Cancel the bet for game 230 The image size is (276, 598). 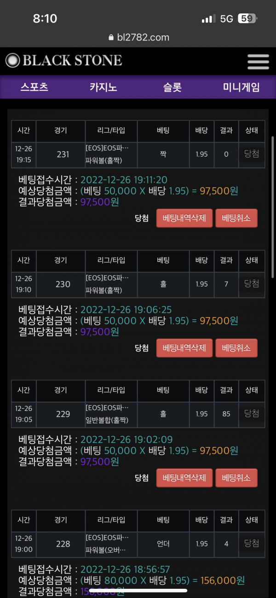coord(236,348)
